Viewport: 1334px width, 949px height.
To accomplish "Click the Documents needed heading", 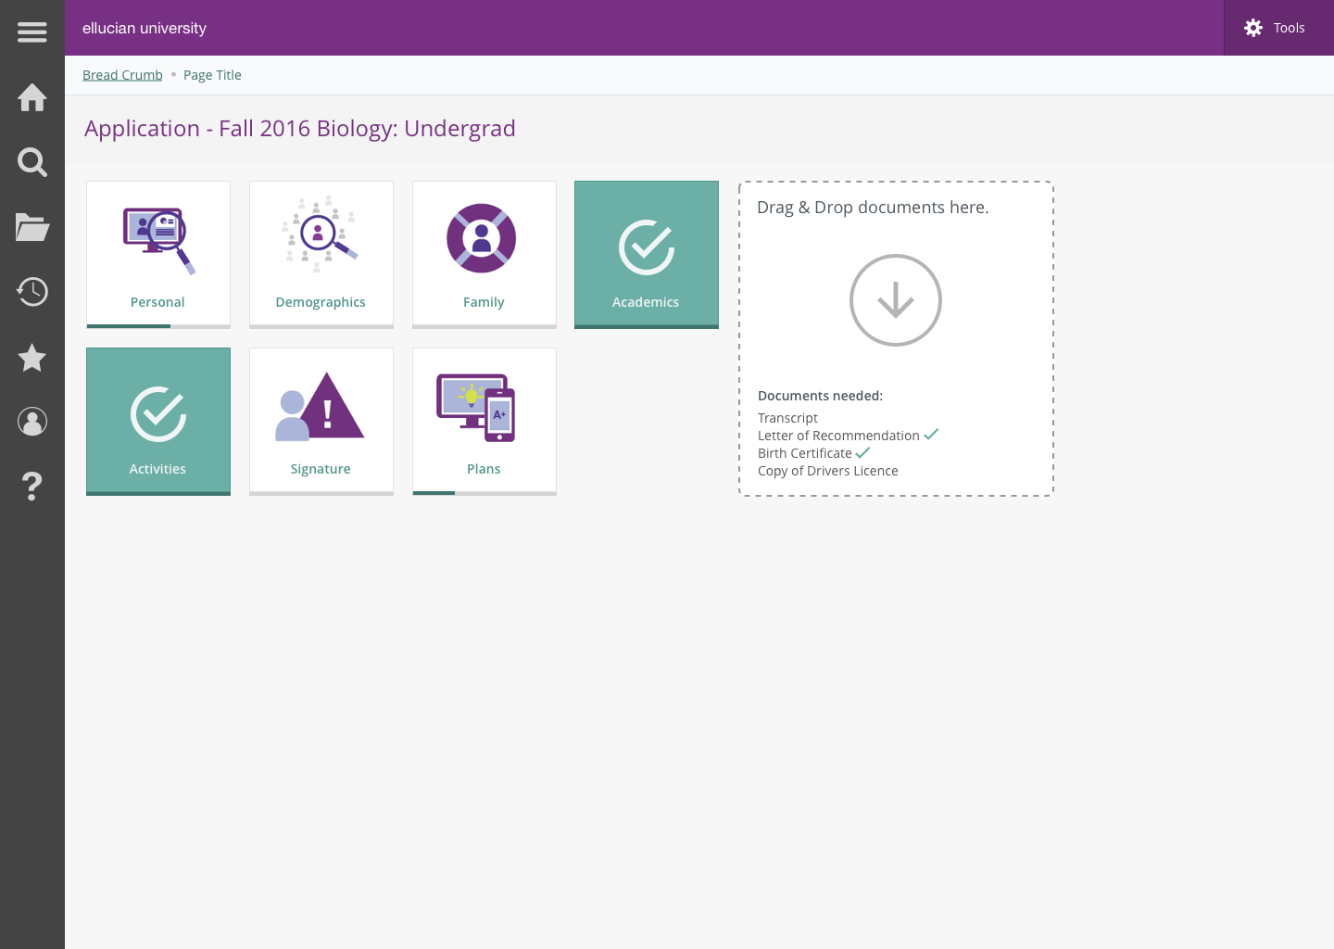I will tap(820, 396).
